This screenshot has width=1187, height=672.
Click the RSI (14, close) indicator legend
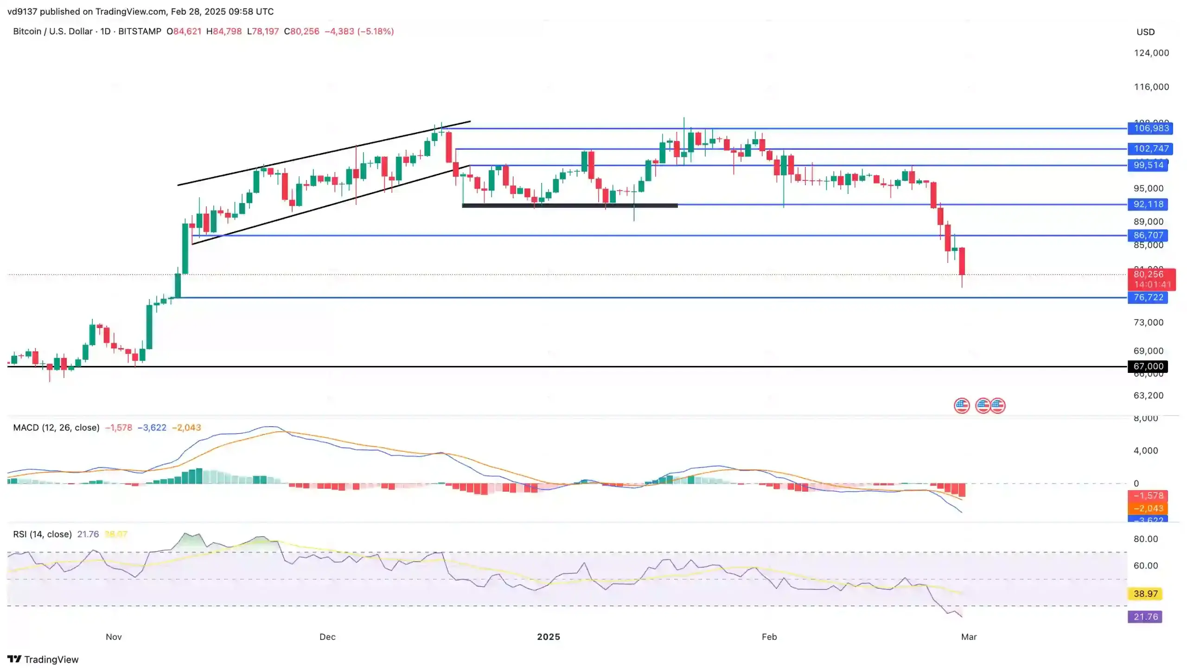pos(42,534)
